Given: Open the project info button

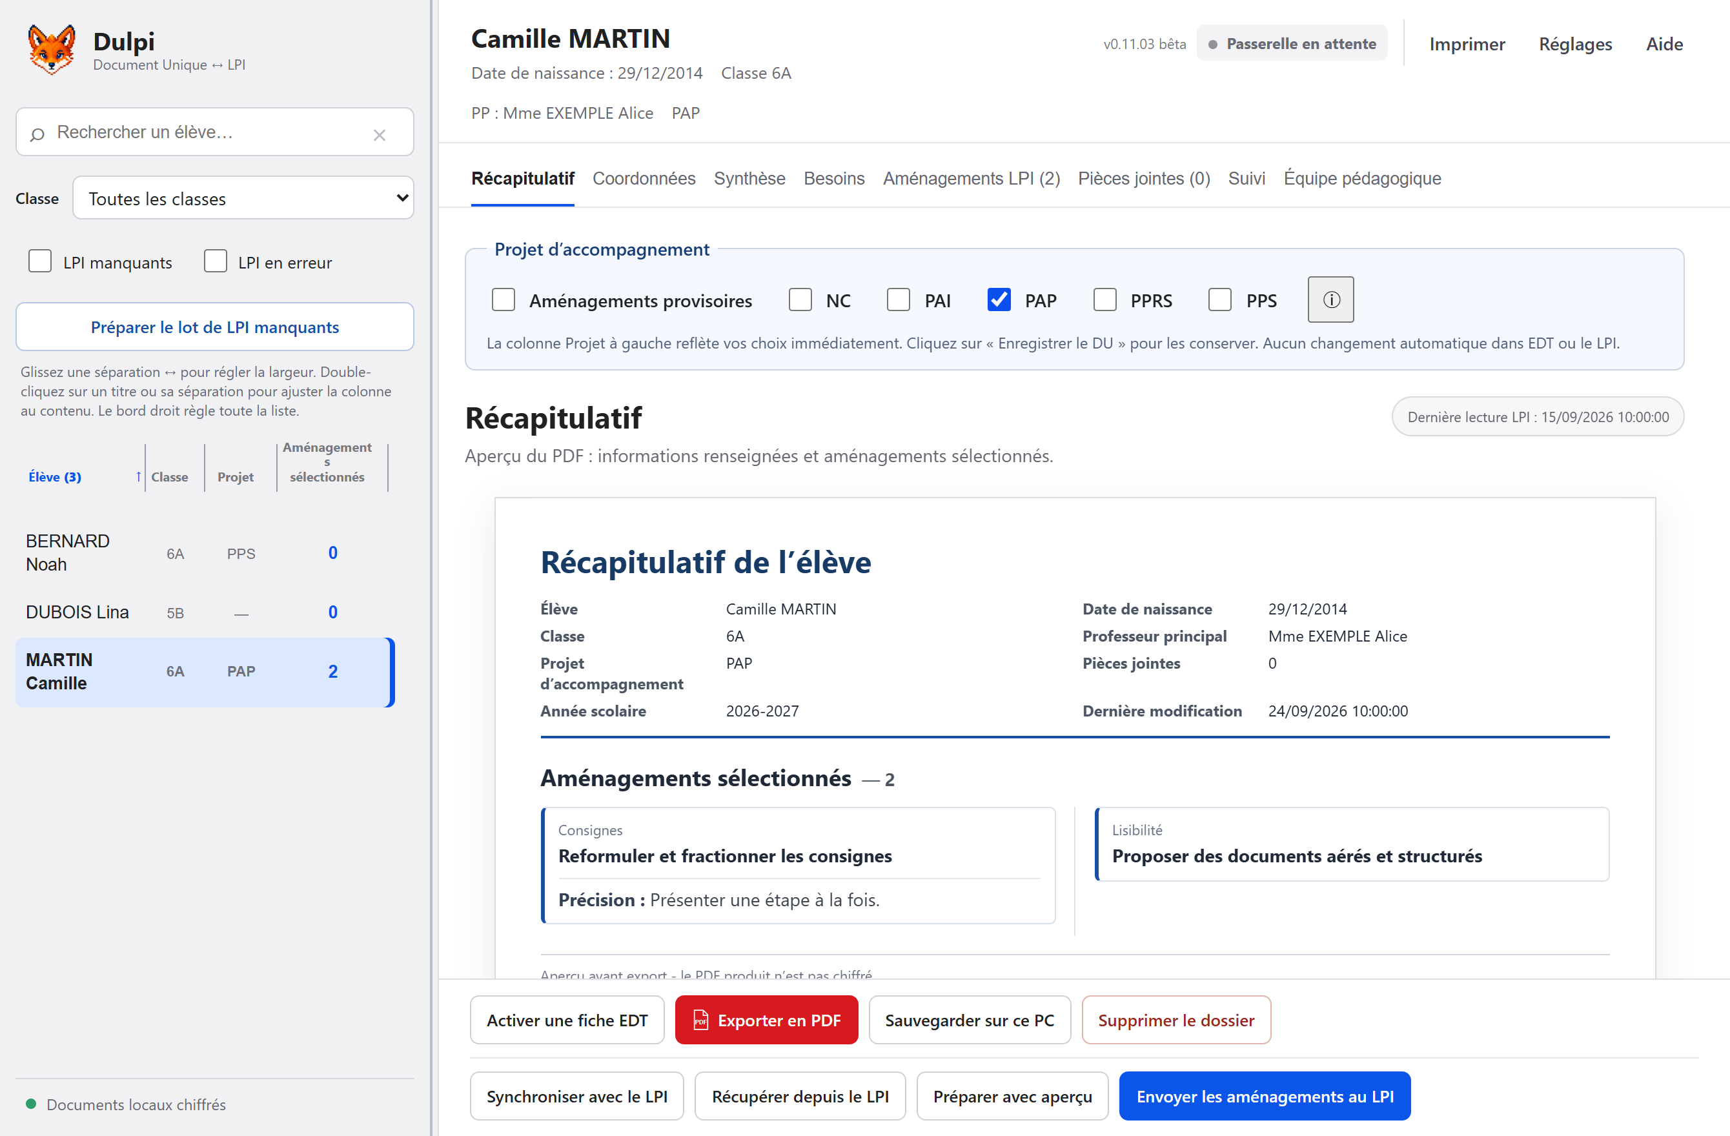Looking at the screenshot, I should (1330, 299).
